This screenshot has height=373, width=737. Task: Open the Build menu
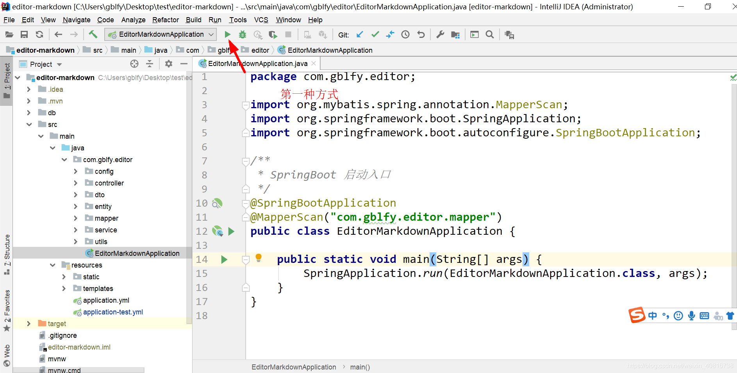pyautogui.click(x=193, y=20)
